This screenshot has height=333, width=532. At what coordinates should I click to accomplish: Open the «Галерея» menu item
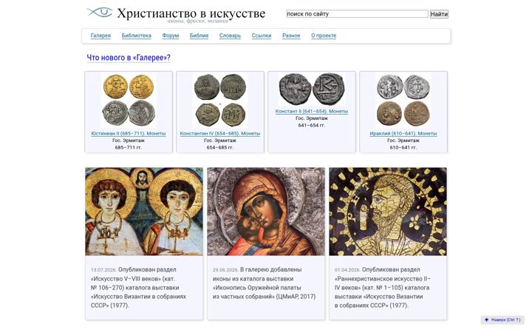tap(100, 36)
